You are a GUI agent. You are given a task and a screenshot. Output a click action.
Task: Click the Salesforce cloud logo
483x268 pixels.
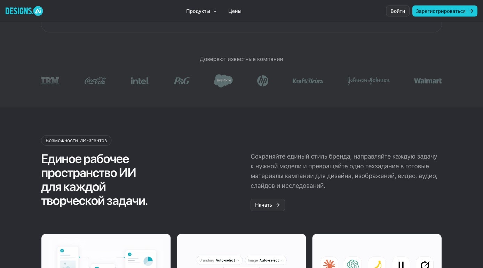[223, 81]
